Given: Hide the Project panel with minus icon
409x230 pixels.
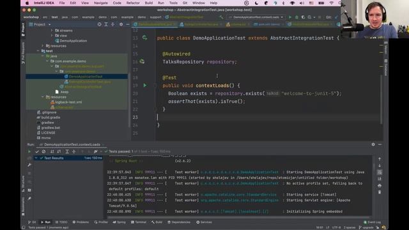Looking at the screenshot, I should (x=128, y=24).
